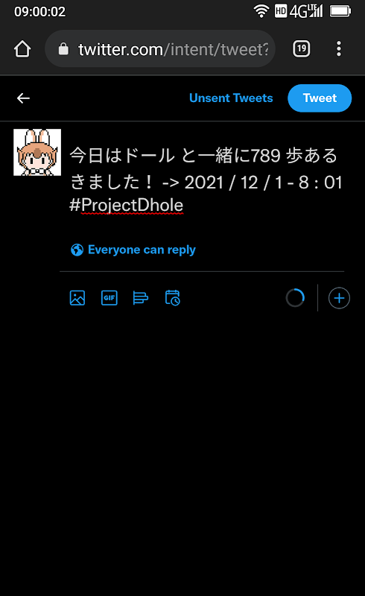The image size is (365, 596).
Task: Open the browser three-dot menu
Action: [x=339, y=48]
